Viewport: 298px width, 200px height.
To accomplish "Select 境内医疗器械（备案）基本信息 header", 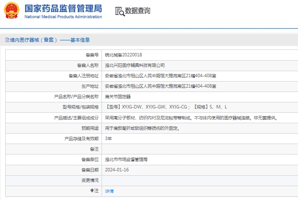I will click(x=50, y=40).
